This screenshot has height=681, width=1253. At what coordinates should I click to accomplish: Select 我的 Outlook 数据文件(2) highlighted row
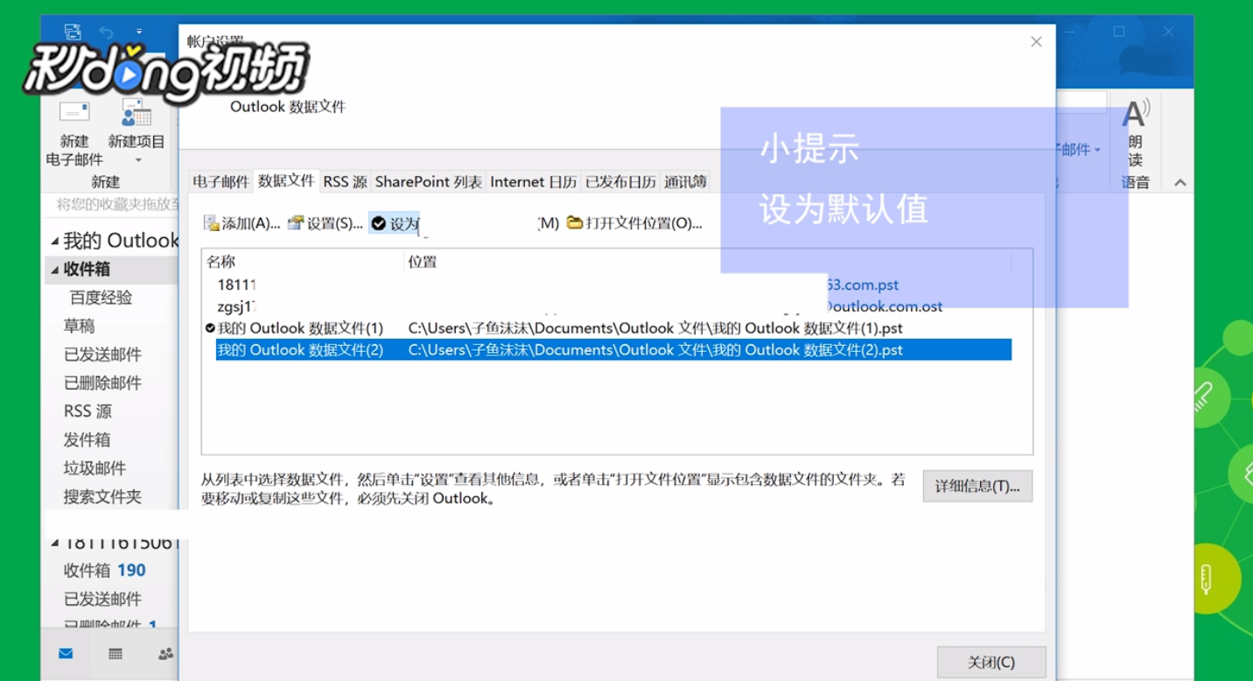click(x=613, y=350)
